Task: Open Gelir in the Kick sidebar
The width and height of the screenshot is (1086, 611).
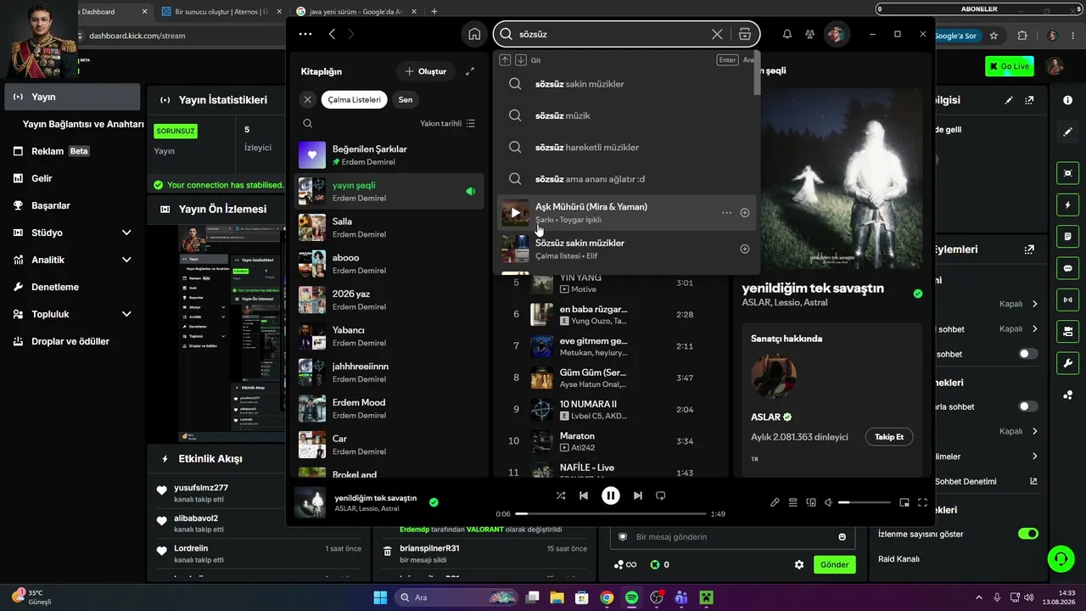Action: click(72, 178)
